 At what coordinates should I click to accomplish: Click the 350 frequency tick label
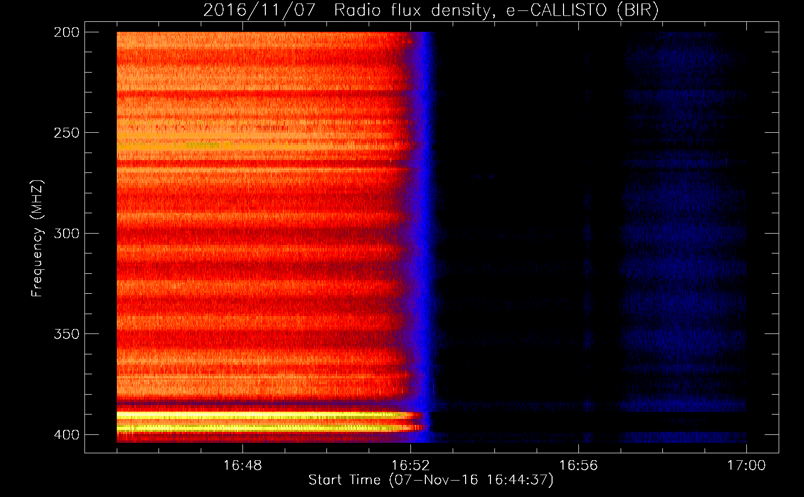point(67,333)
